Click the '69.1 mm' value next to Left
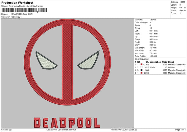The width and height of the screenshot is (187, 132). tap(153, 31)
